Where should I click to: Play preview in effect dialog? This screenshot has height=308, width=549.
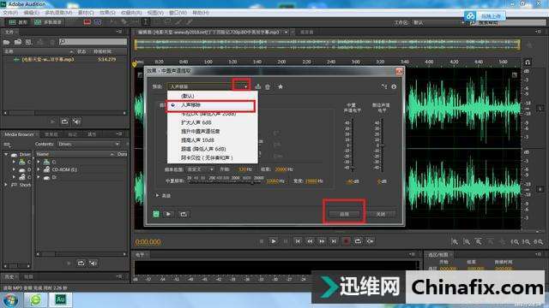point(168,214)
